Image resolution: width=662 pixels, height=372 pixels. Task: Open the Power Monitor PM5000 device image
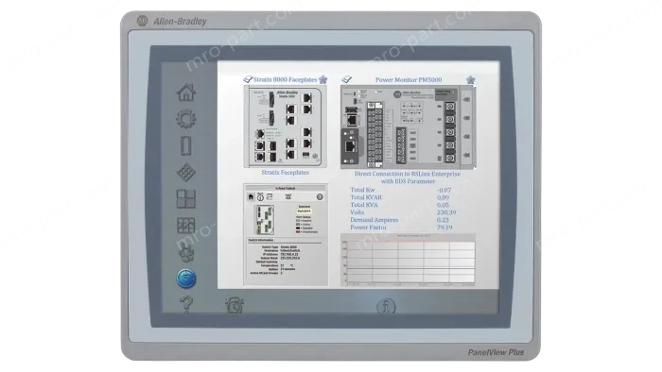[409, 127]
